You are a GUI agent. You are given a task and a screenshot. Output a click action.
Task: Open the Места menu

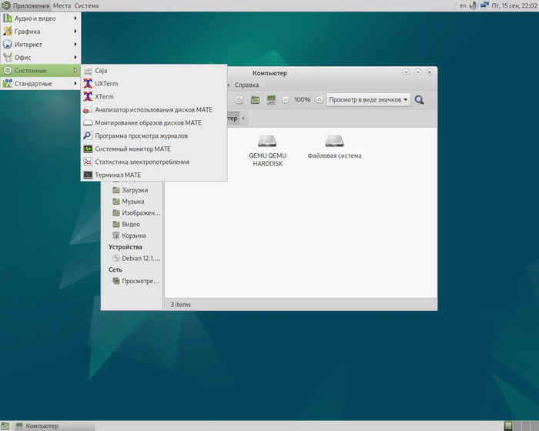pyautogui.click(x=62, y=5)
